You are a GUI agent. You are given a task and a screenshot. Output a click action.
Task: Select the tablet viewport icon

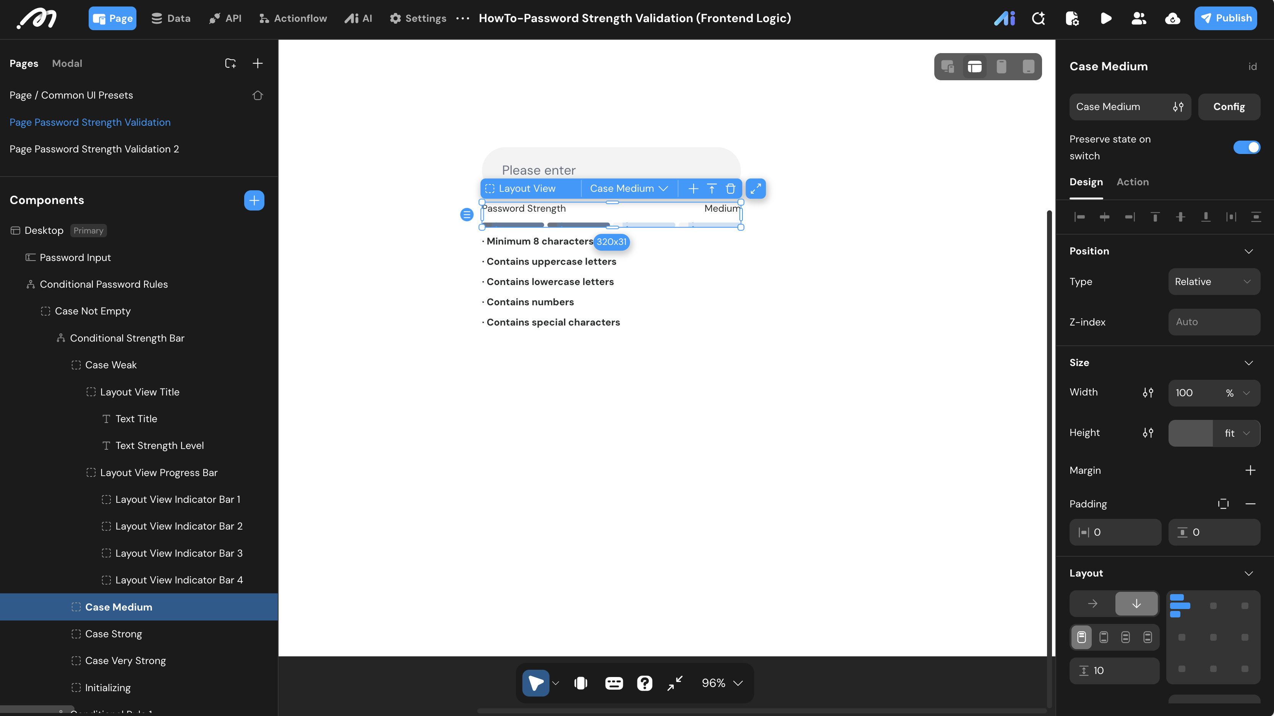click(1028, 66)
